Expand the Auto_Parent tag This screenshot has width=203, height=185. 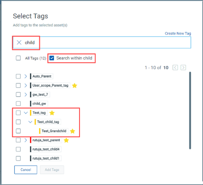(x=26, y=76)
